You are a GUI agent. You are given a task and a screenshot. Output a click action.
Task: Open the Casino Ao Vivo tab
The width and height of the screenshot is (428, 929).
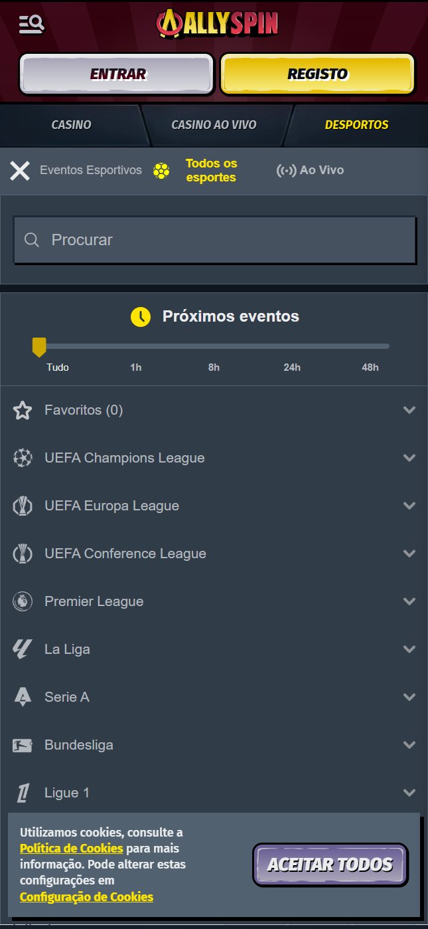tap(214, 125)
